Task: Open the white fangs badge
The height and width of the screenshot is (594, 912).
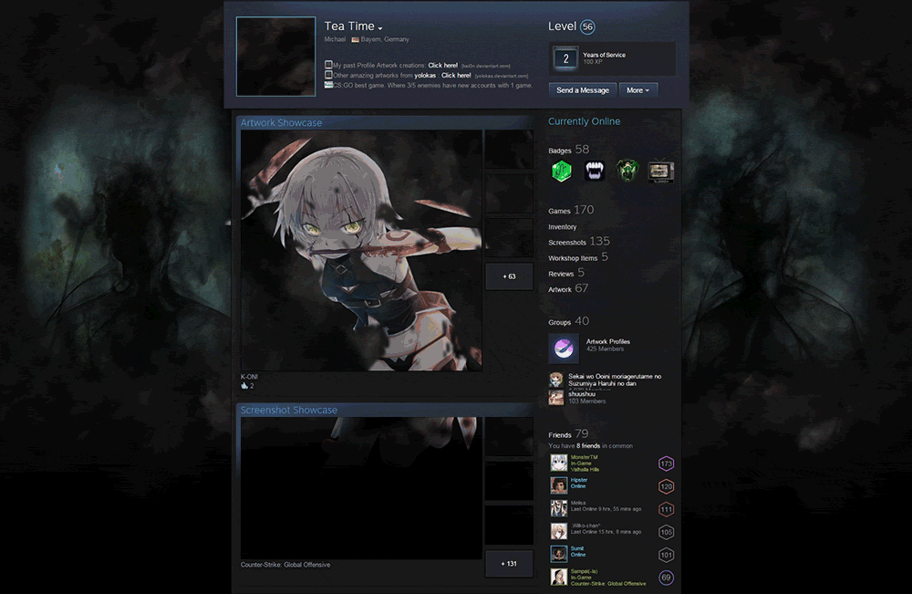Action: (x=595, y=171)
